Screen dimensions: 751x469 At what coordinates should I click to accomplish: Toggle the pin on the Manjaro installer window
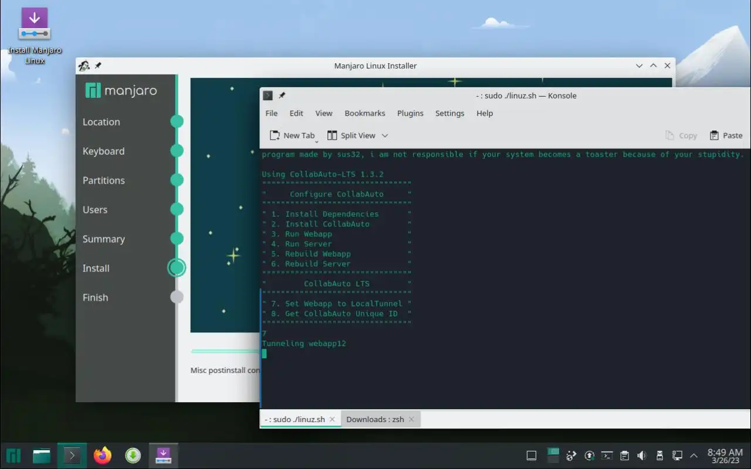98,66
